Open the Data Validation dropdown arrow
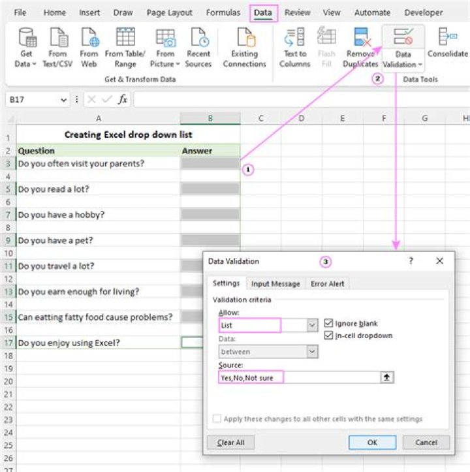 pos(420,65)
